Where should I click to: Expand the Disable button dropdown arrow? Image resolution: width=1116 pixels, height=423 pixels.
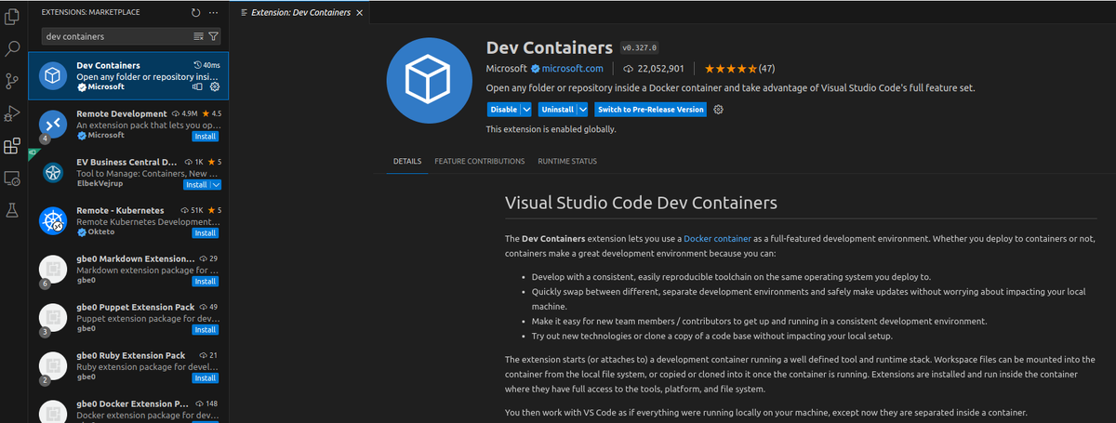point(525,109)
